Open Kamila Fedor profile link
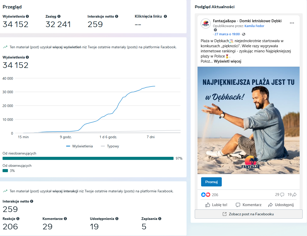Screen dimensions: 307x236 pyautogui.click(x=254, y=26)
